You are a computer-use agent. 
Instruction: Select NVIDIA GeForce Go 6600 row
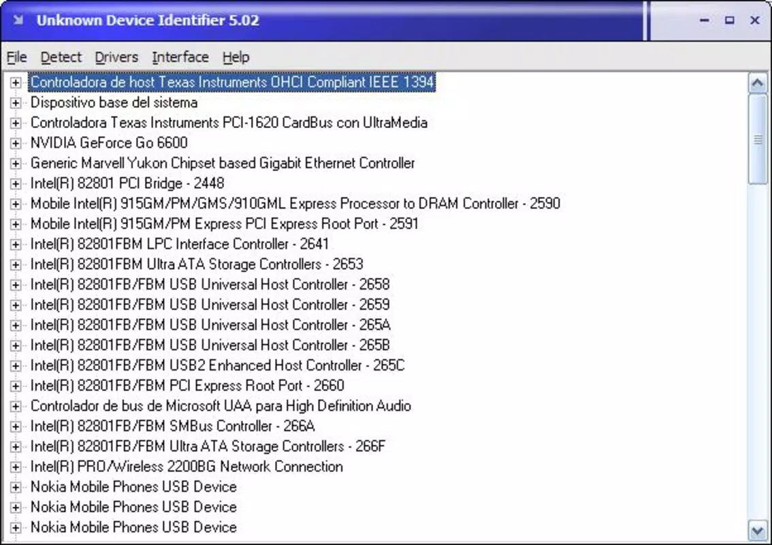click(x=109, y=143)
